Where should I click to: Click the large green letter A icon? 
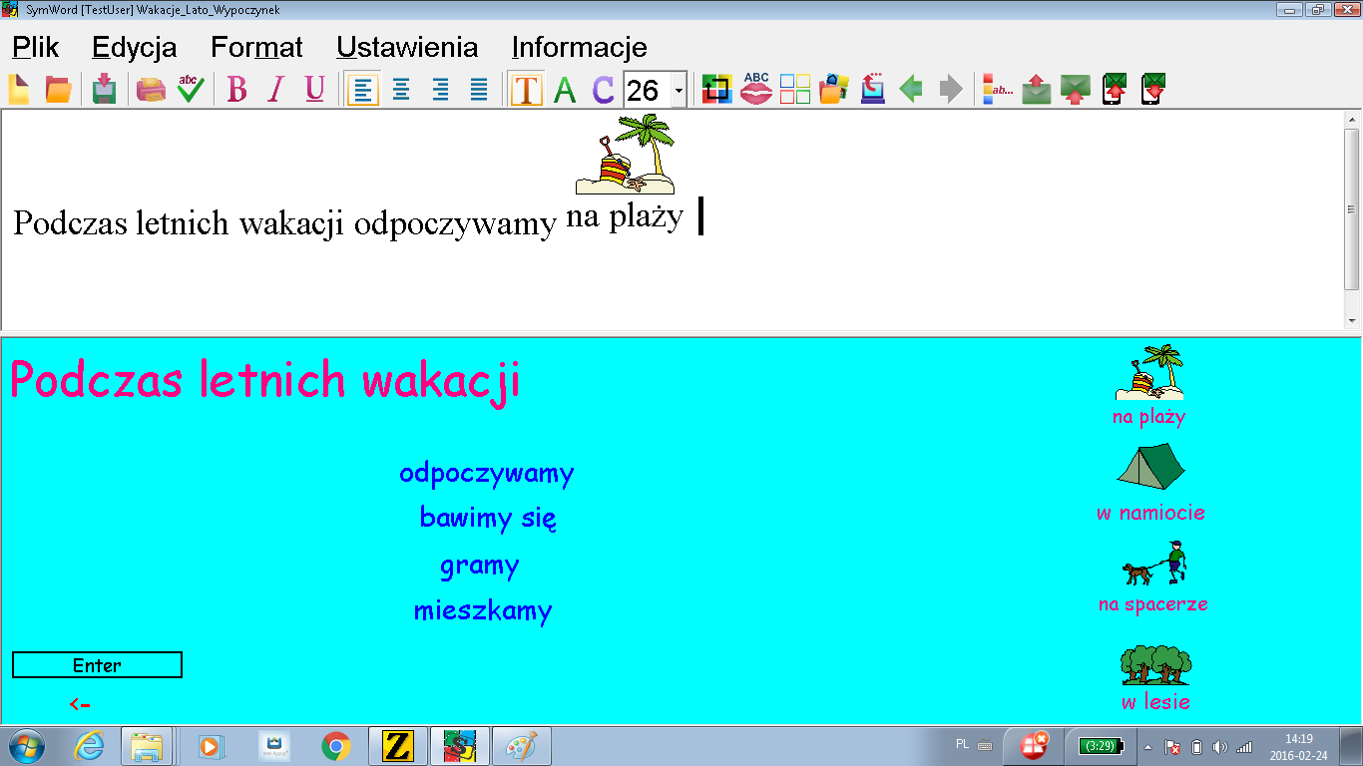coord(565,90)
